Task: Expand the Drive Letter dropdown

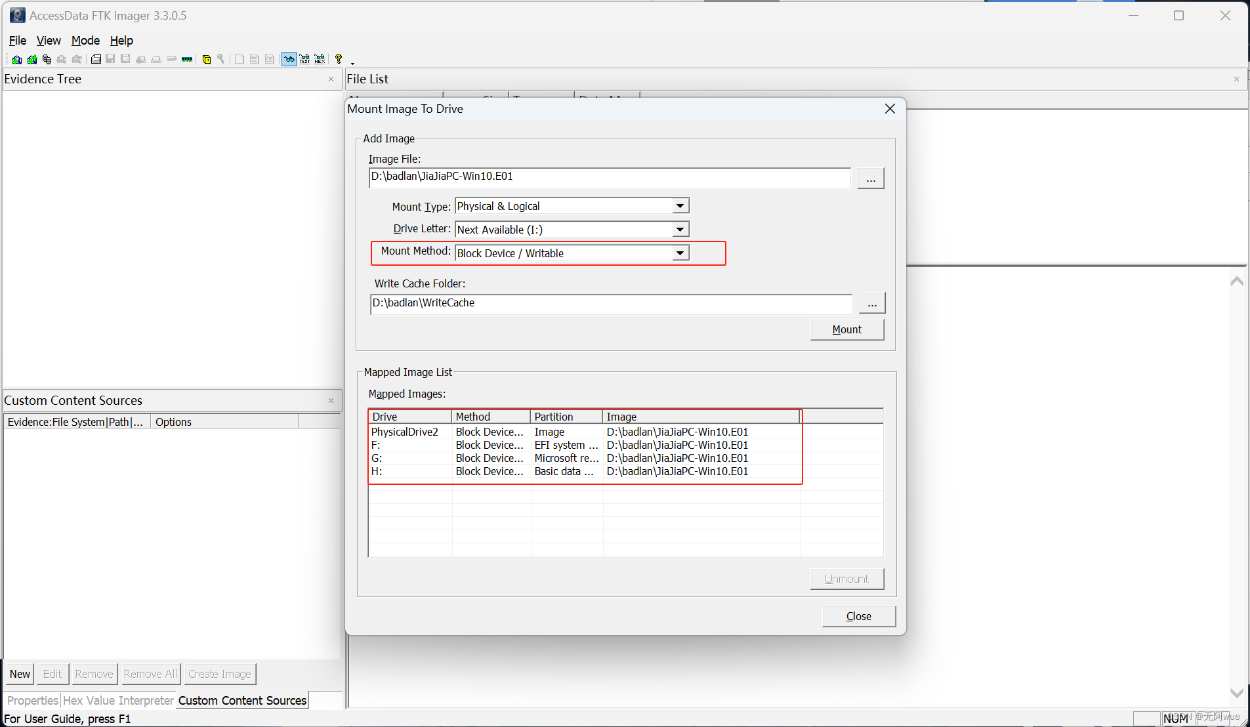Action: coord(680,230)
